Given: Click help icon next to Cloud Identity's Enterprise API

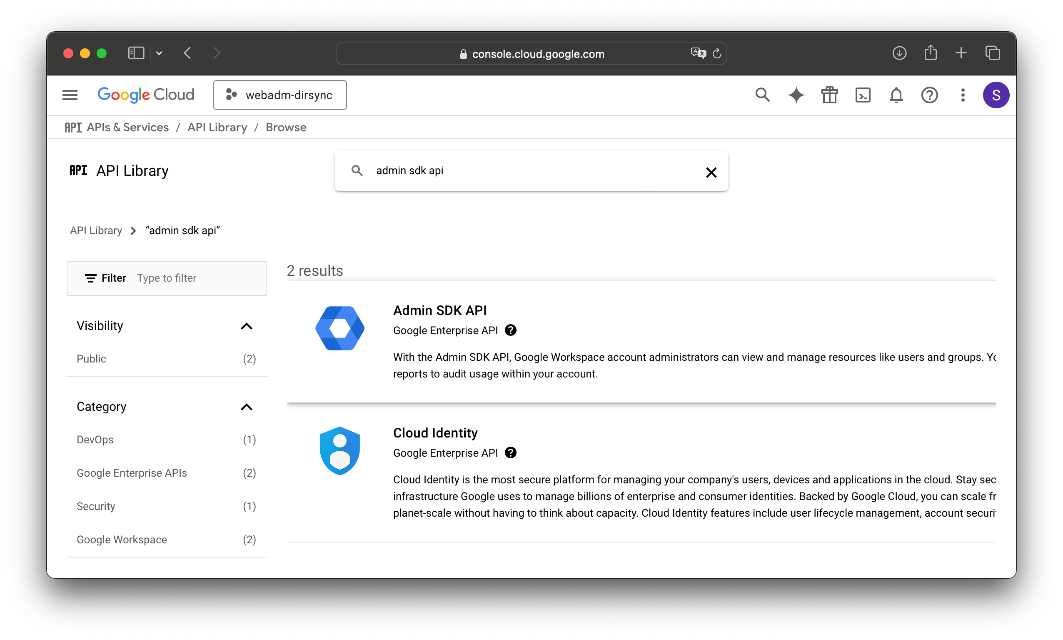Looking at the screenshot, I should pyautogui.click(x=510, y=453).
